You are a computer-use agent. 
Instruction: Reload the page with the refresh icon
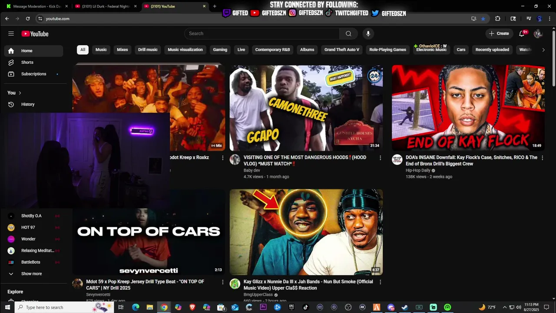point(28,19)
